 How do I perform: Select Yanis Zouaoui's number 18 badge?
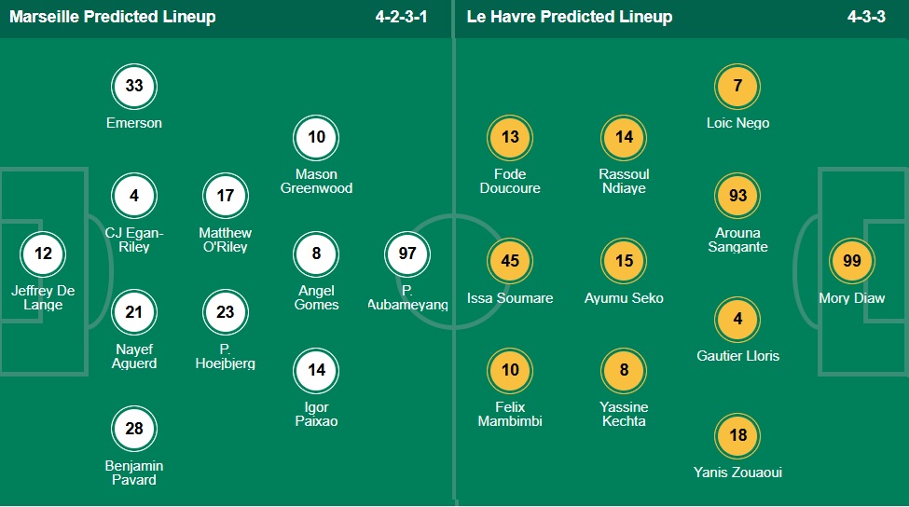click(737, 435)
